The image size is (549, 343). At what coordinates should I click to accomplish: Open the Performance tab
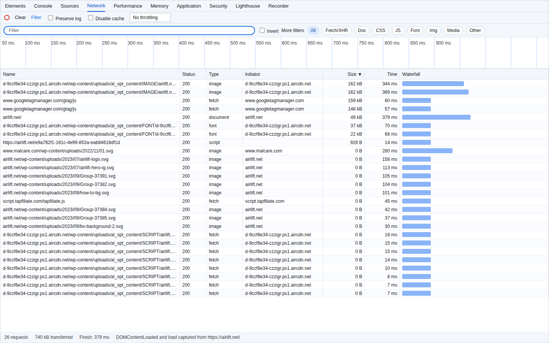coord(128,6)
